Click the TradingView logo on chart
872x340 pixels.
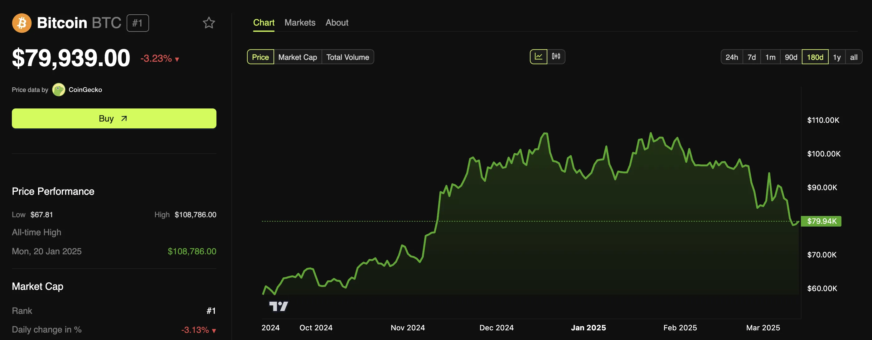(x=278, y=306)
